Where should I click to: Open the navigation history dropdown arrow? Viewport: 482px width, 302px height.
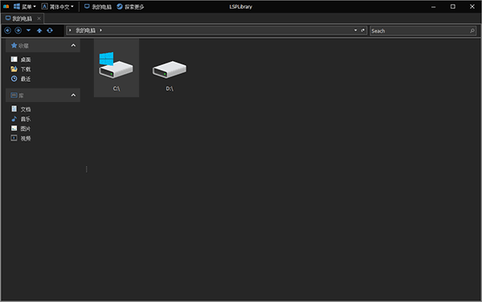pos(29,31)
